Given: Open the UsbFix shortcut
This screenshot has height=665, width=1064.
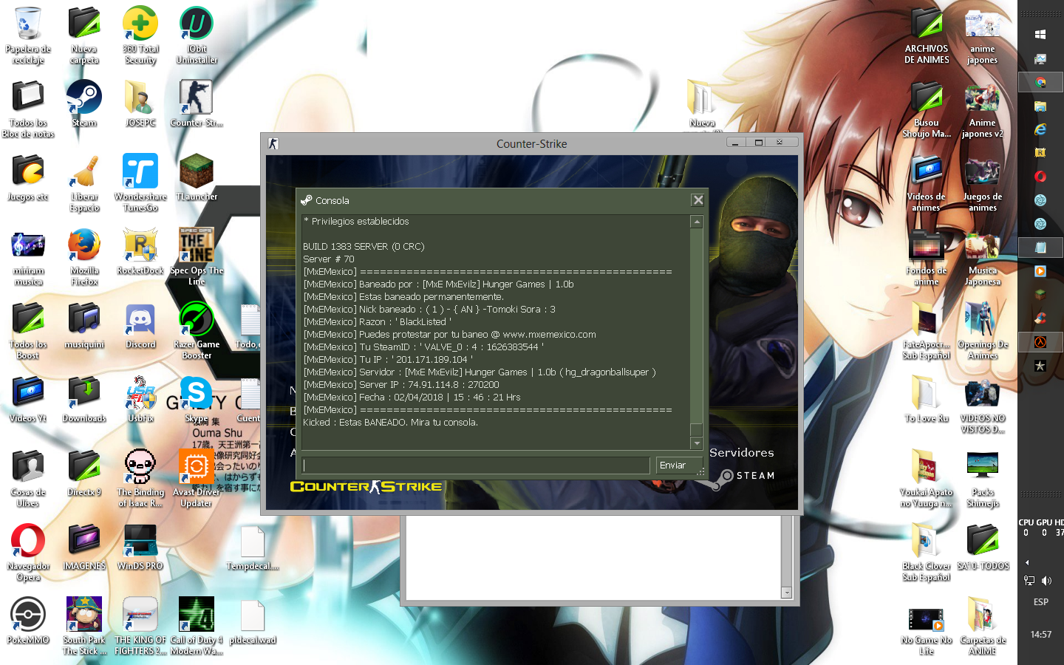Looking at the screenshot, I should coord(140,399).
